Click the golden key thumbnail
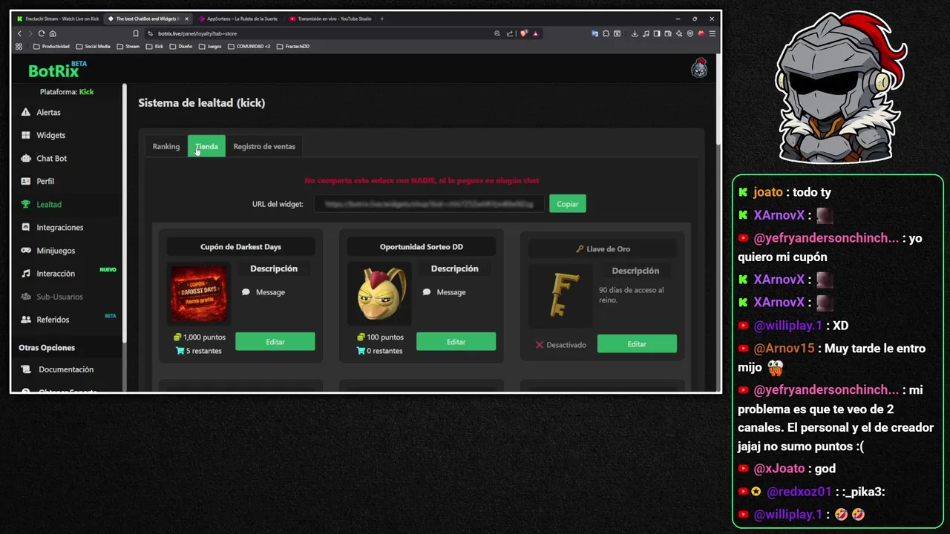950x534 pixels. click(560, 295)
